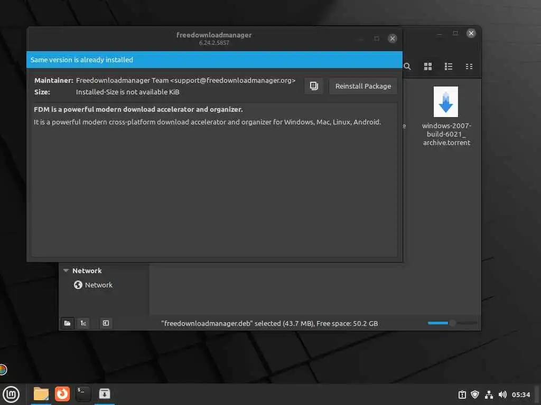Switch file manager to list view
Screen dimensions: 541x405
tap(448, 66)
